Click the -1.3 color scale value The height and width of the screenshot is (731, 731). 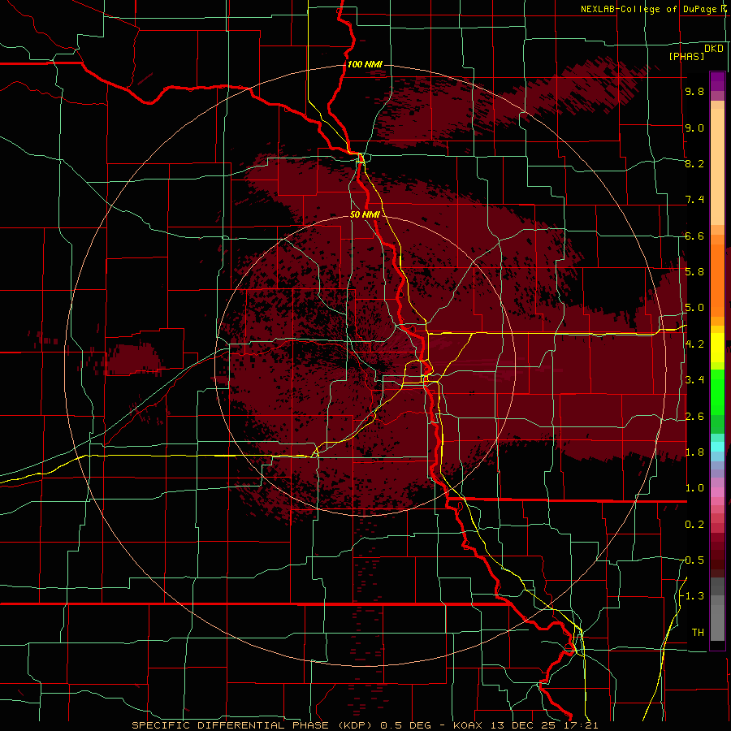pos(694,596)
